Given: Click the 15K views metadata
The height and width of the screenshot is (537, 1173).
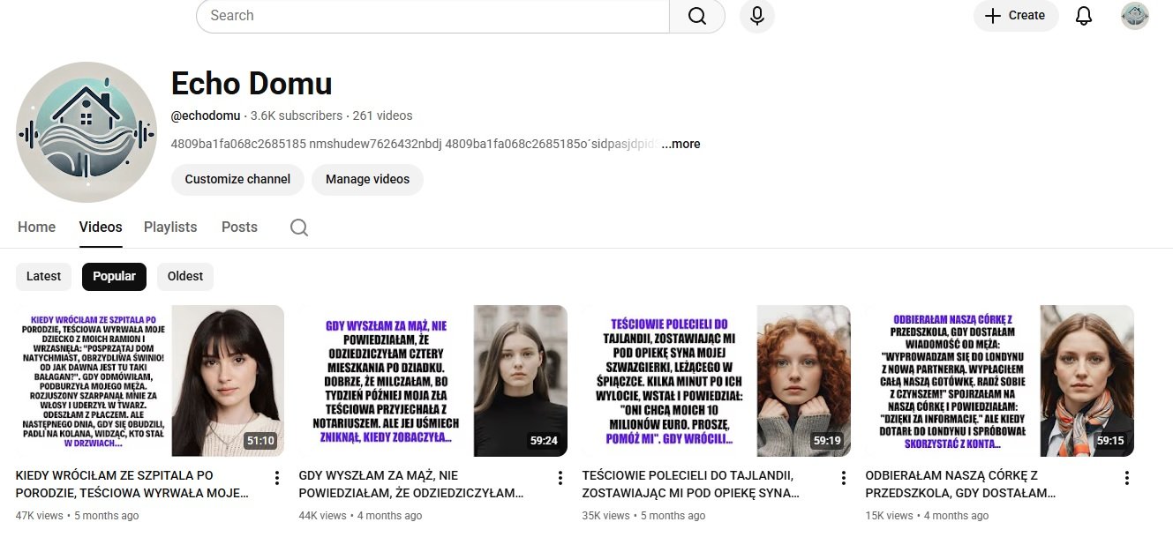Looking at the screenshot, I should [890, 516].
